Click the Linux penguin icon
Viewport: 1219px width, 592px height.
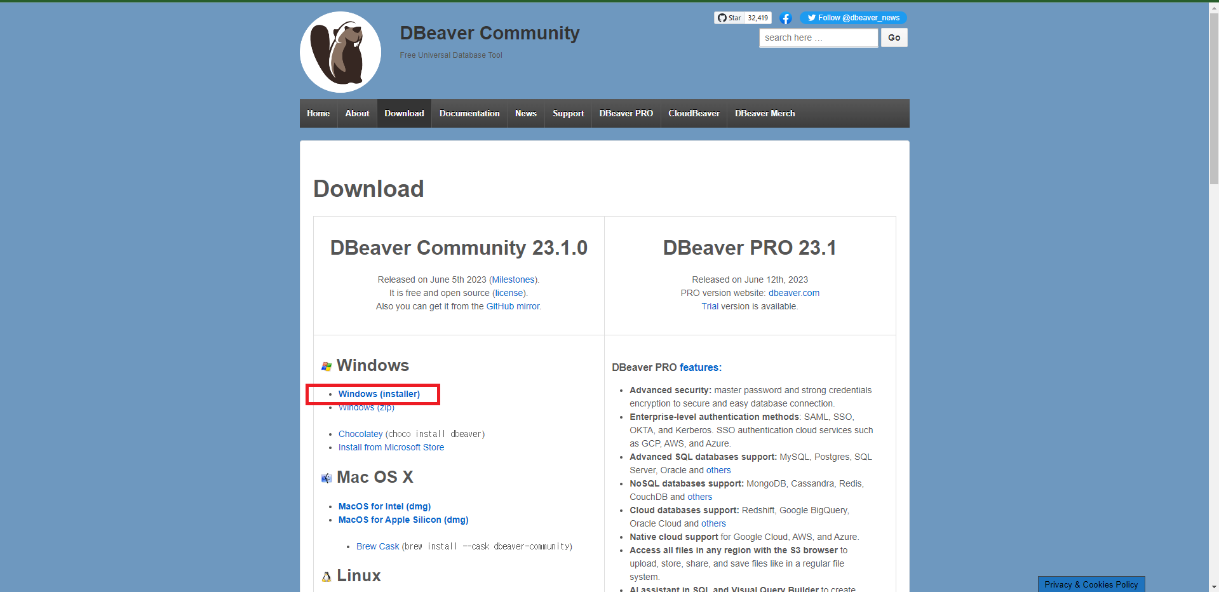point(327,577)
